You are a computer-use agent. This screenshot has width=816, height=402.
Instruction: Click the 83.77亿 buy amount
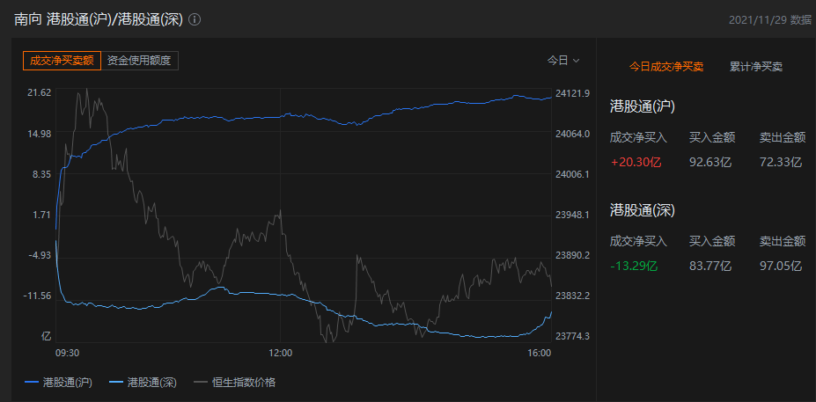point(710,267)
